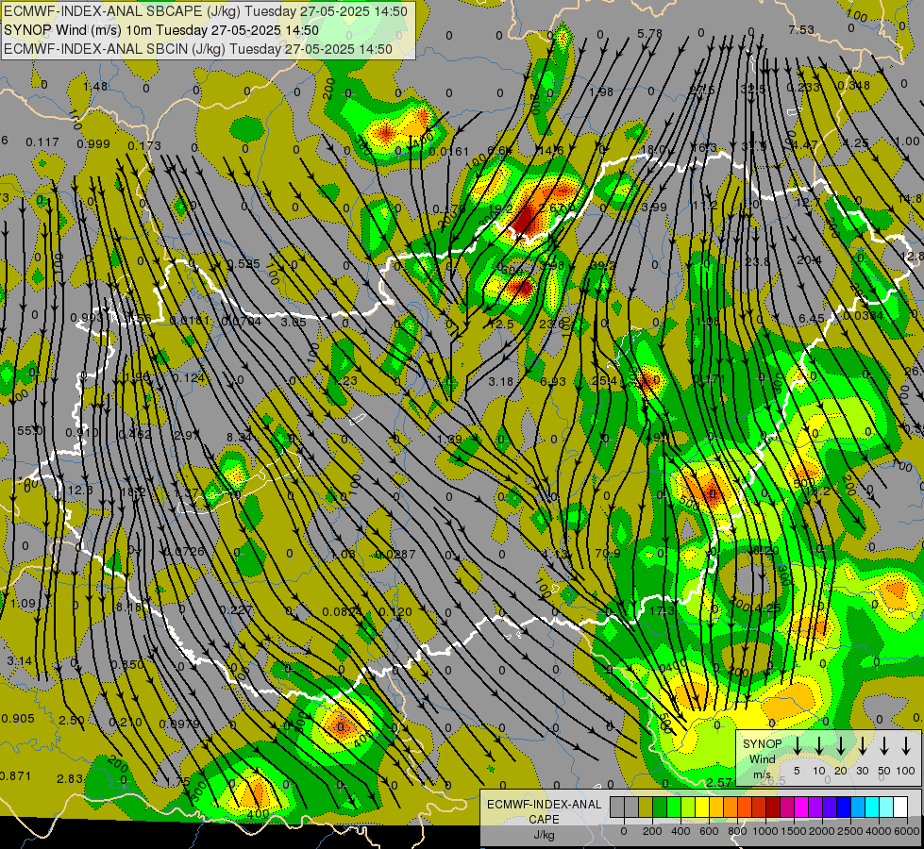Image resolution: width=924 pixels, height=849 pixels.
Task: Click the 2.83 value on the map
Action: 70,779
